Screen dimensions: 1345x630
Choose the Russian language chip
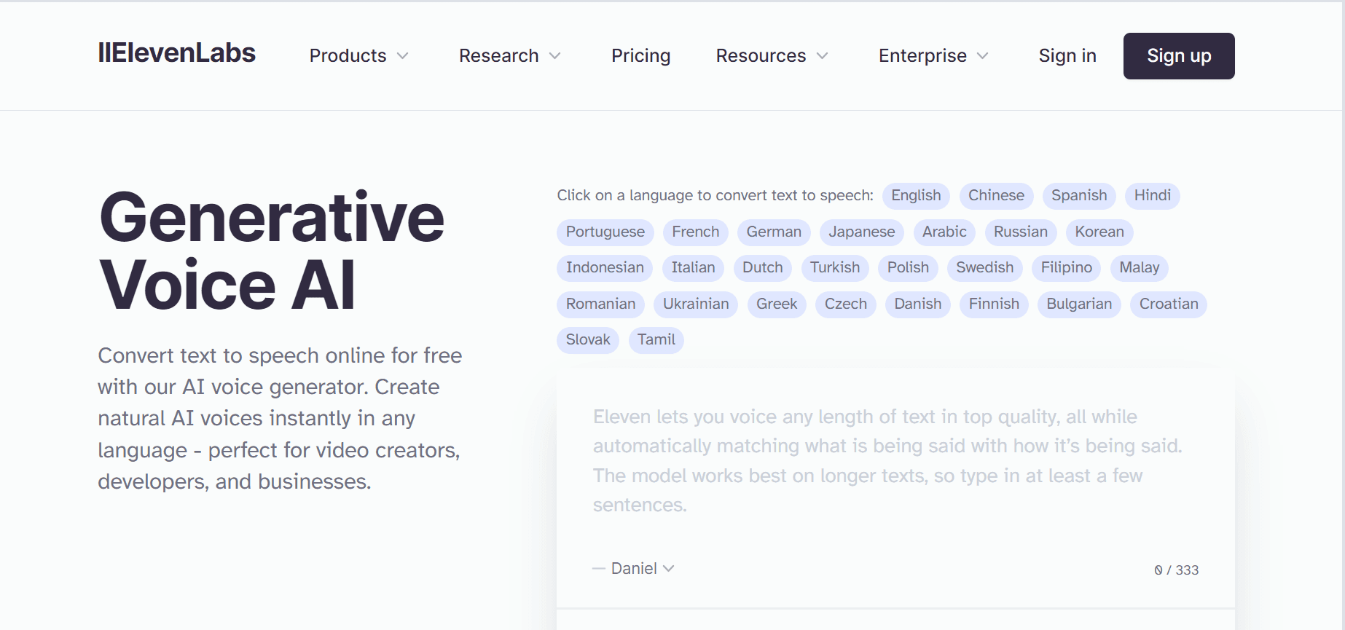click(x=1021, y=232)
